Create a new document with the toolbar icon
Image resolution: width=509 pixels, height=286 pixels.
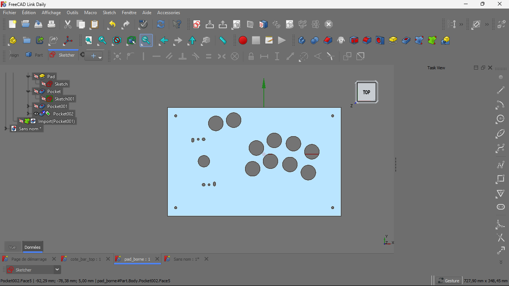point(13,24)
